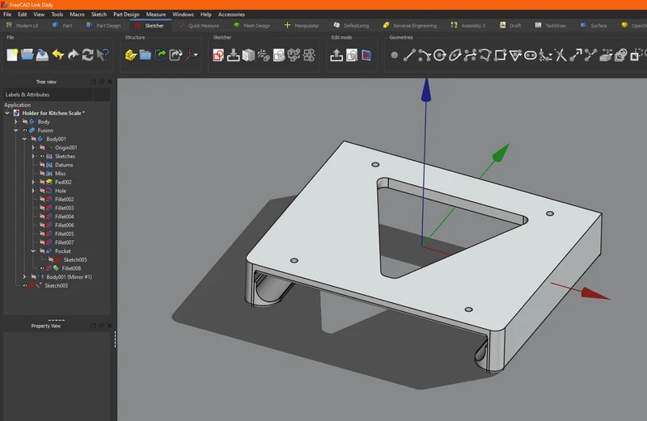Collapse the Pocket tree node
This screenshot has height=421, width=647.
(33, 251)
